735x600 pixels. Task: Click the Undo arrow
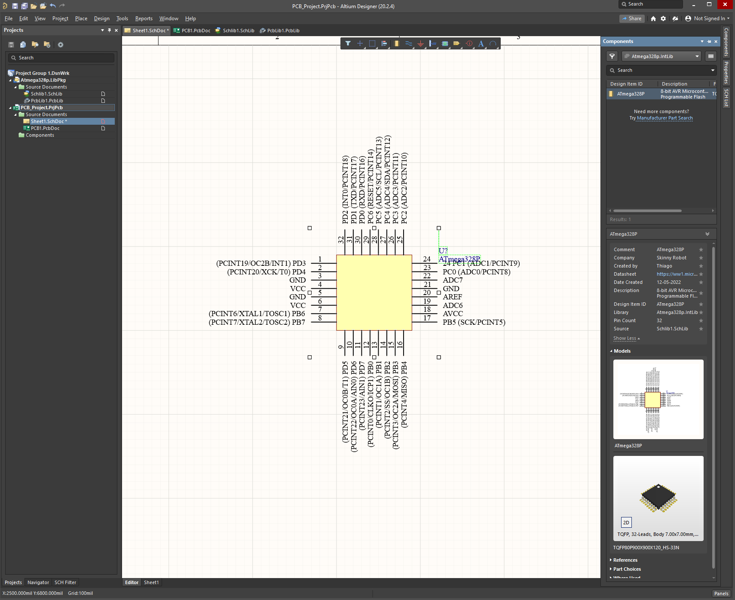[x=53, y=6]
